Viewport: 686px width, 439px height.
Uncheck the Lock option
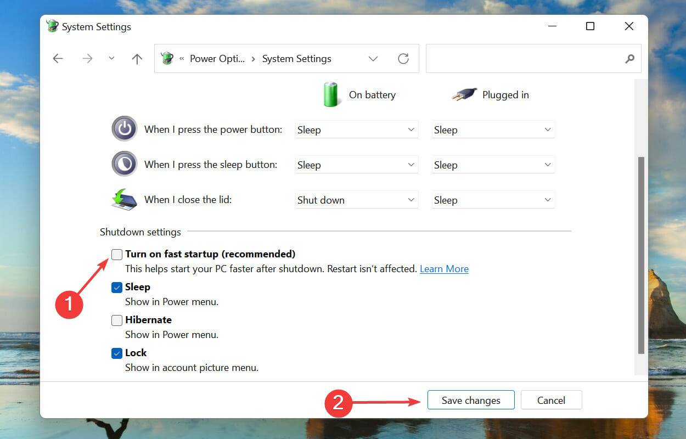[116, 353]
